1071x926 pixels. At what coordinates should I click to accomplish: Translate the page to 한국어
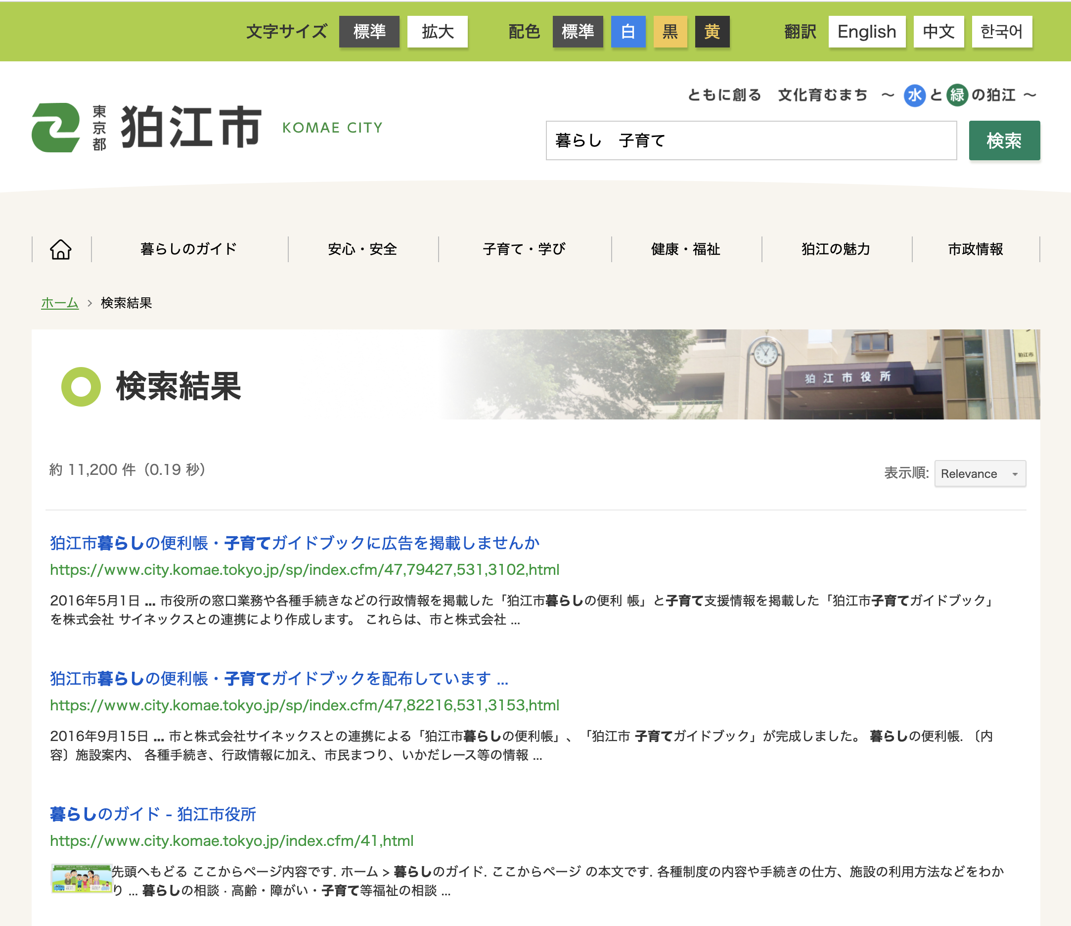tap(1002, 32)
